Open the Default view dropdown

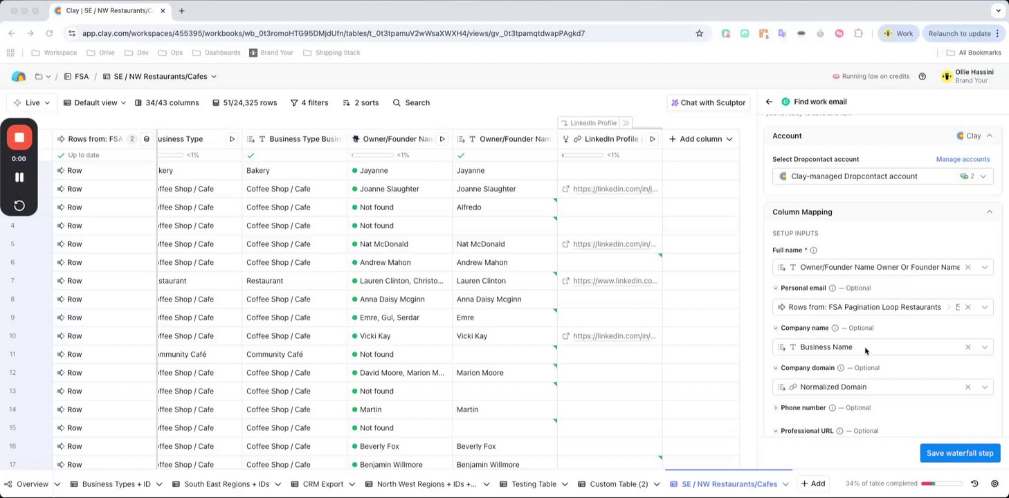pyautogui.click(x=95, y=102)
